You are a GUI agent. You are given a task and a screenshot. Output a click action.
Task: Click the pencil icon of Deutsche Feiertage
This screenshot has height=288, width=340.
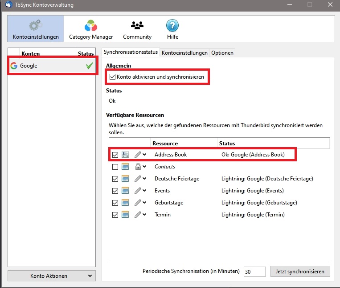(138, 179)
